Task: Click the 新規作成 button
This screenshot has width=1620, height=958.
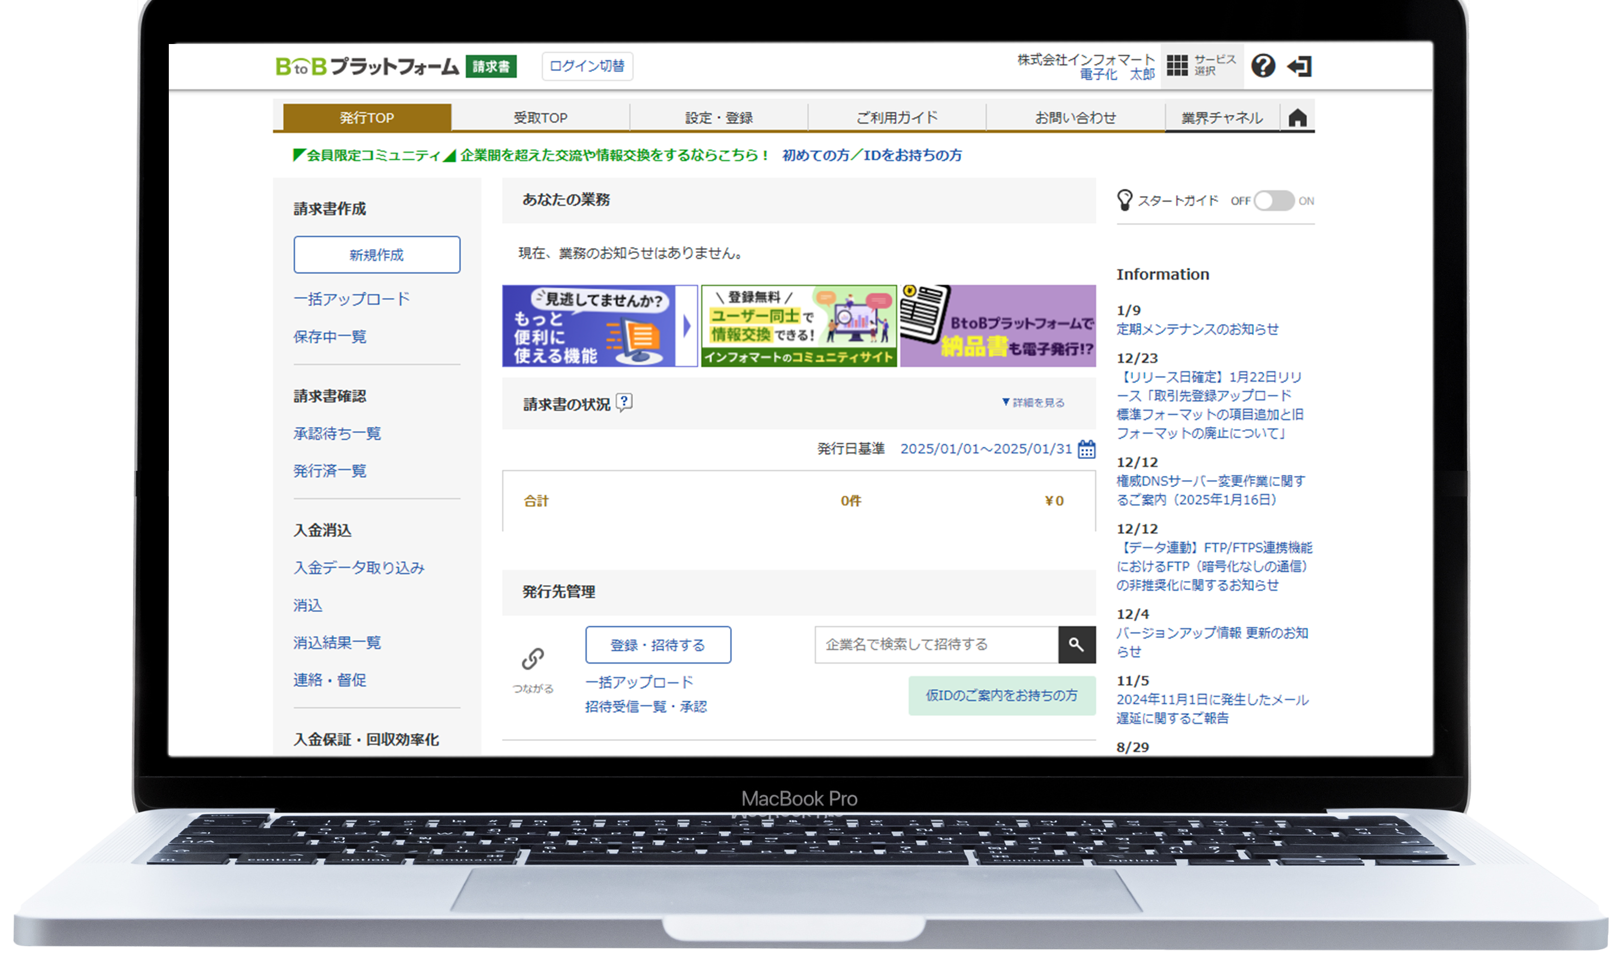Action: 377,254
